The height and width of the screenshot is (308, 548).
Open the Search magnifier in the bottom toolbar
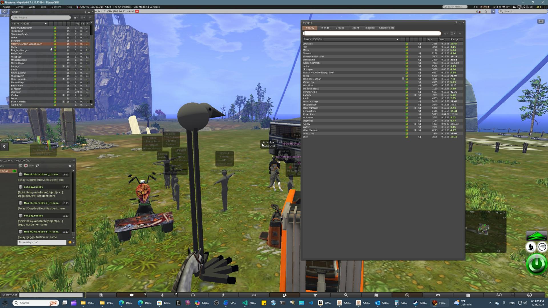click(x=346, y=295)
